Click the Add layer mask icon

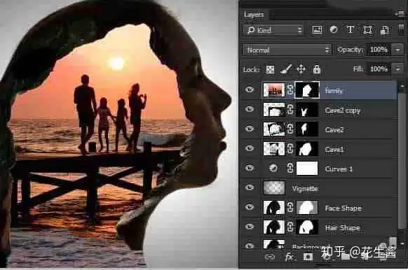click(308, 257)
